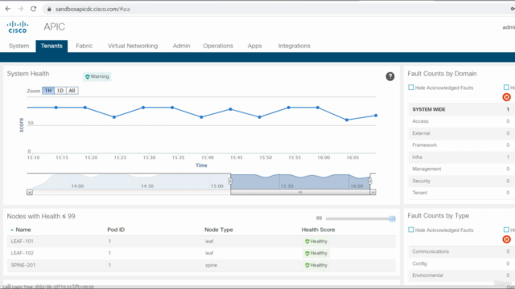Click the navigator horizontal scrollbar thumb
Viewport: 515px width, 289px height.
(x=300, y=193)
